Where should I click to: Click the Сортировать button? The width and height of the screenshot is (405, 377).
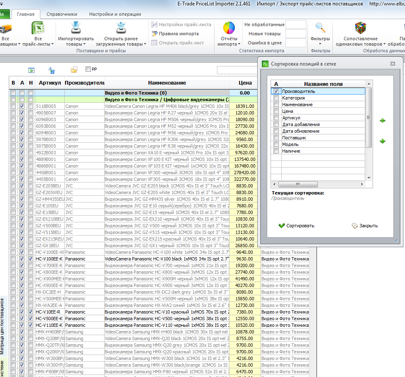pos(296,226)
